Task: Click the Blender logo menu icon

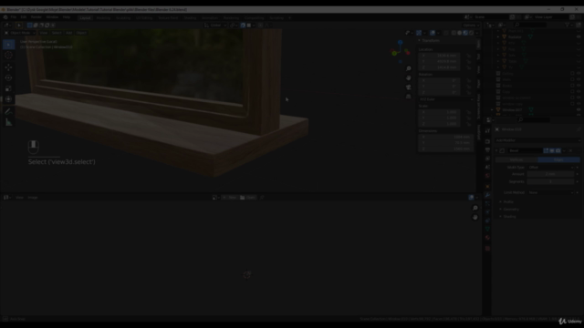Action: [5, 17]
